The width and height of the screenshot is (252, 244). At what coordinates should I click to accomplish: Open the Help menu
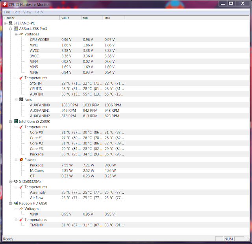(x=39, y=12)
